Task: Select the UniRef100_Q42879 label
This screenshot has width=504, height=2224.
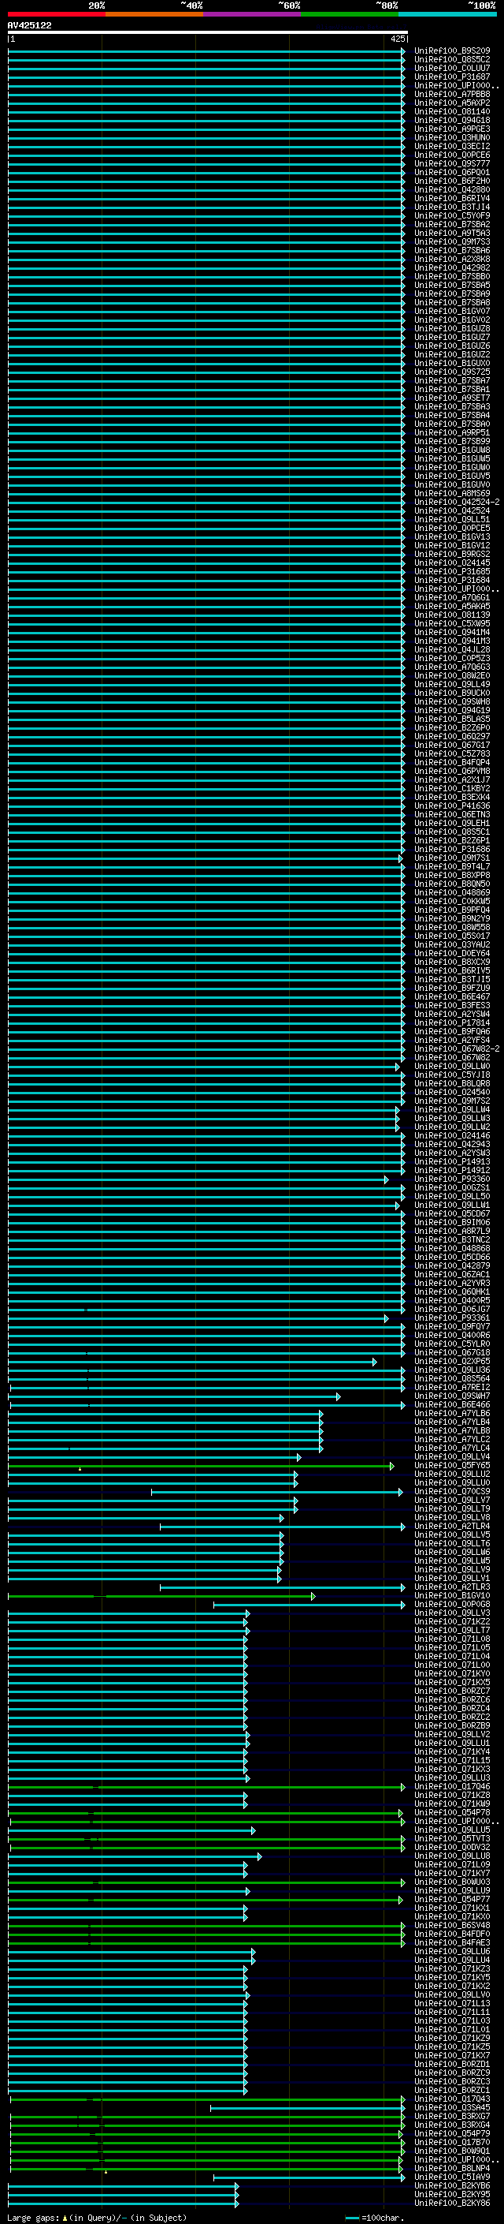Action: (x=452, y=1265)
